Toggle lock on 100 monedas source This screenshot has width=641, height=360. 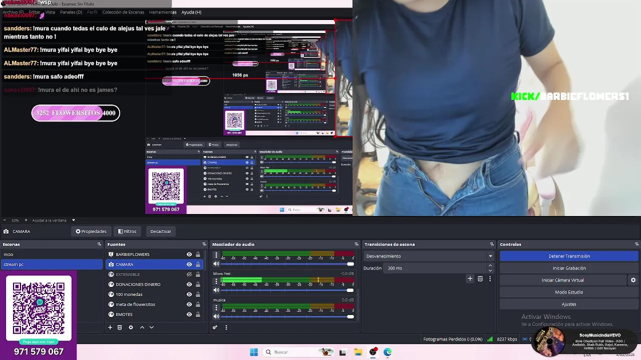click(198, 294)
